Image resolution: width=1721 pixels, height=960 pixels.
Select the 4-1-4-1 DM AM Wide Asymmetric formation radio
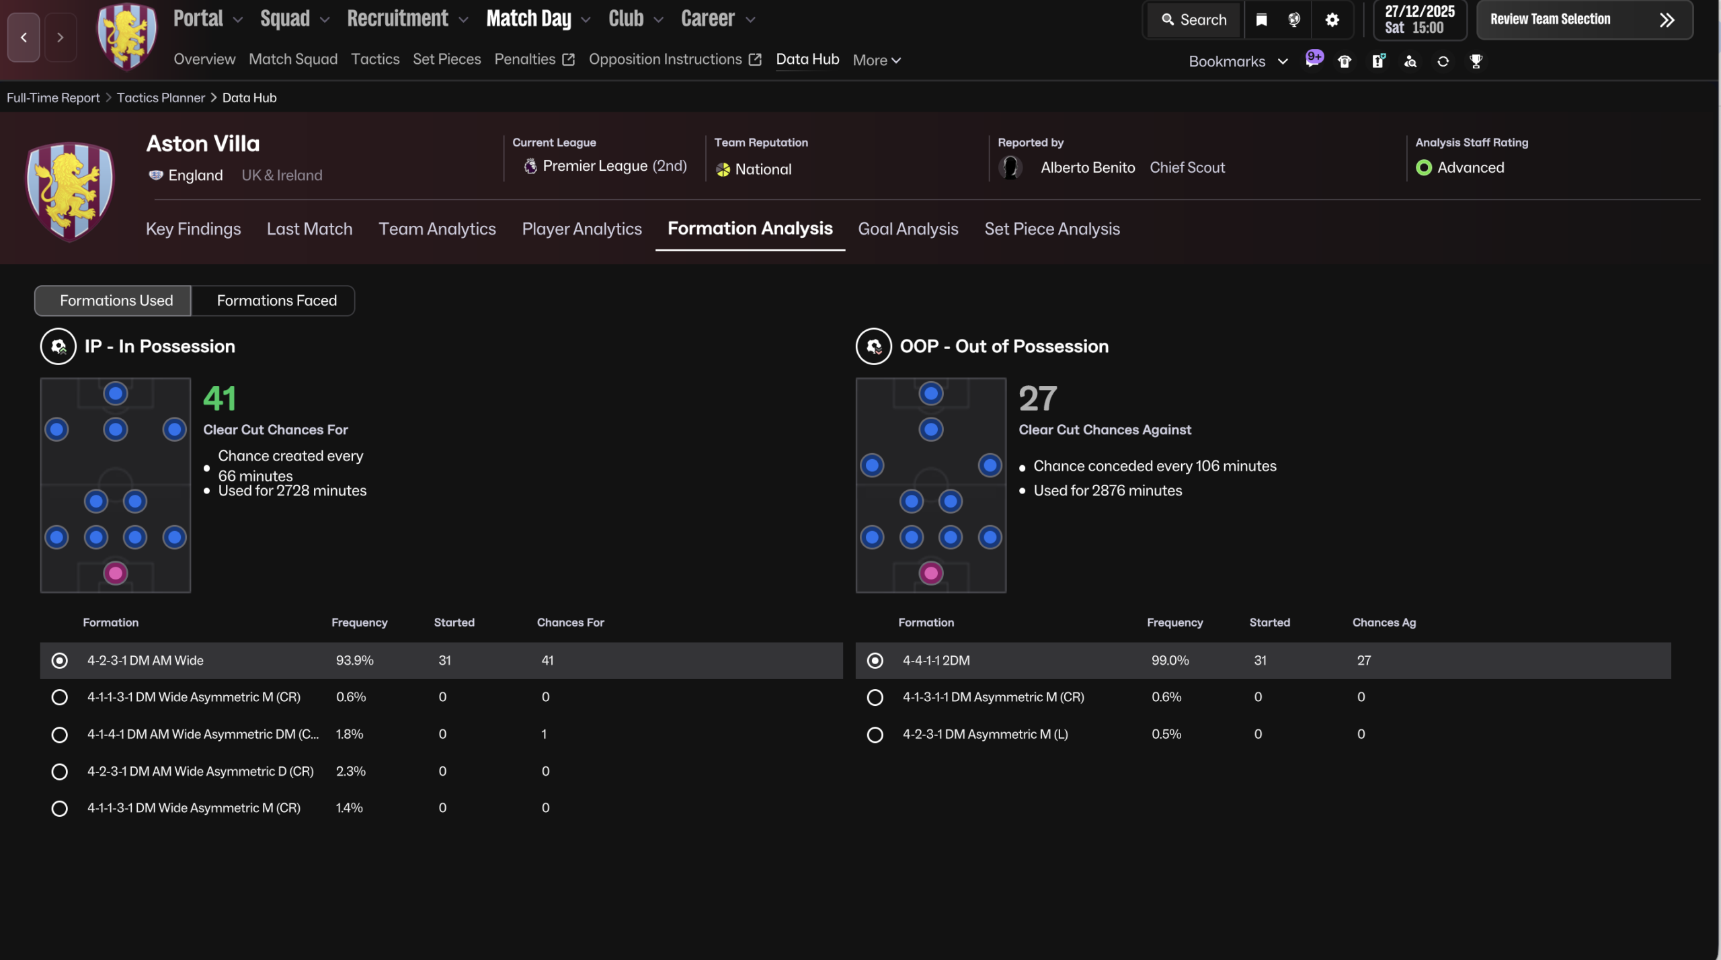coord(59,735)
